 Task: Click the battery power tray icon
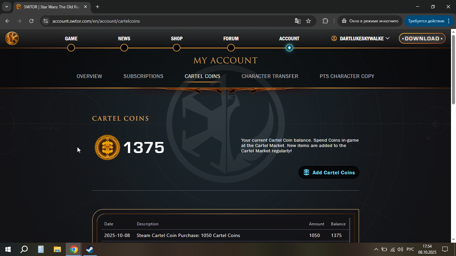coord(384,249)
